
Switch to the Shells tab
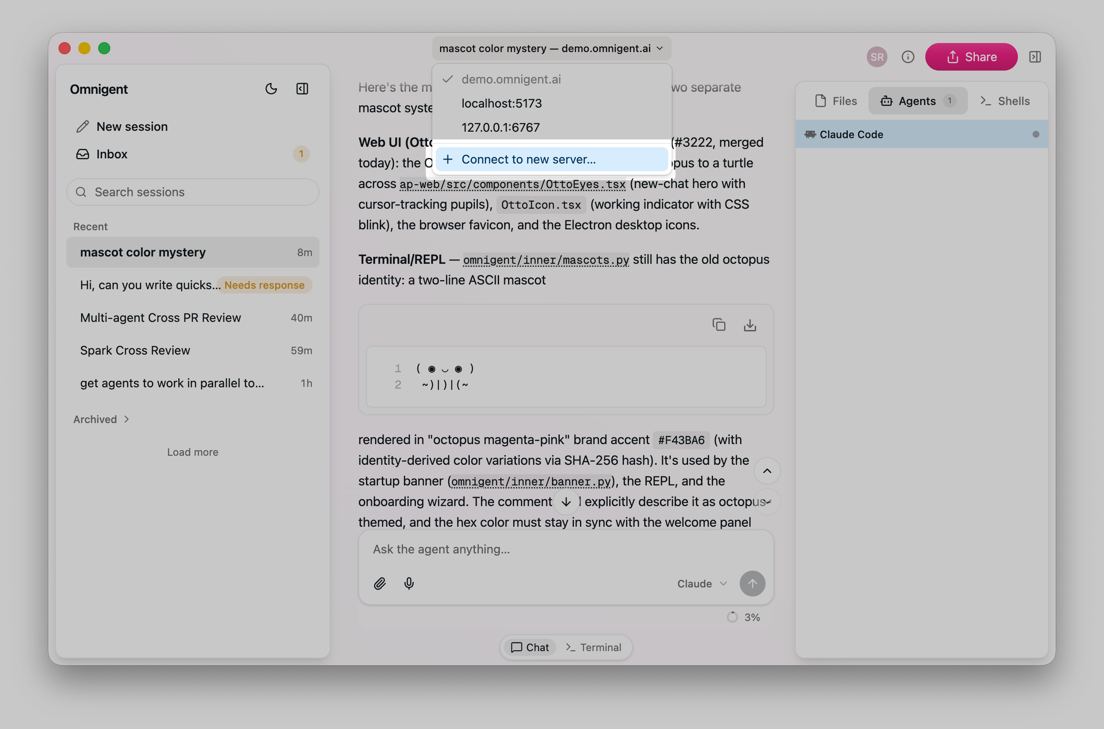tap(1005, 101)
